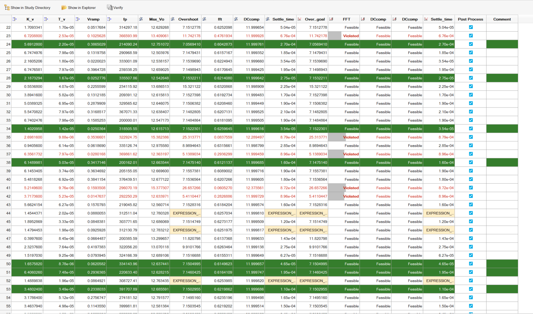Select fp value 334143.96
Viewport: 533px width, 314px height.
(128, 264)
